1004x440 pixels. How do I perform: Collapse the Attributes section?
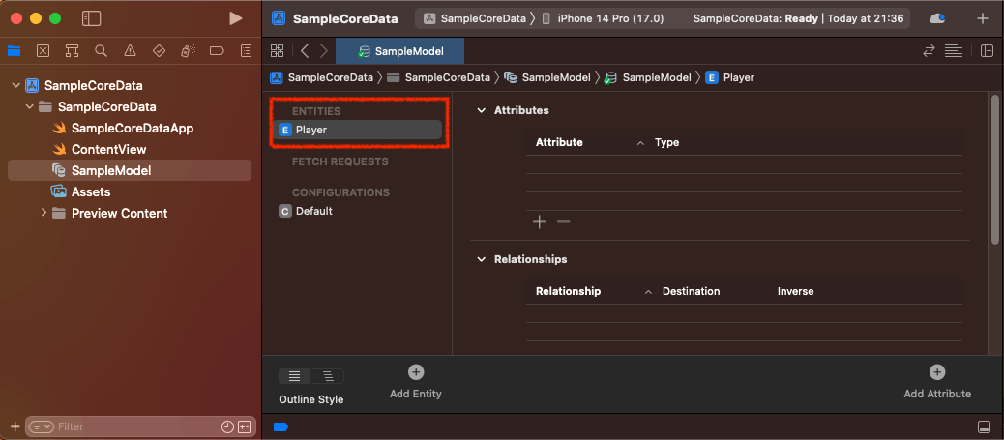(x=482, y=110)
